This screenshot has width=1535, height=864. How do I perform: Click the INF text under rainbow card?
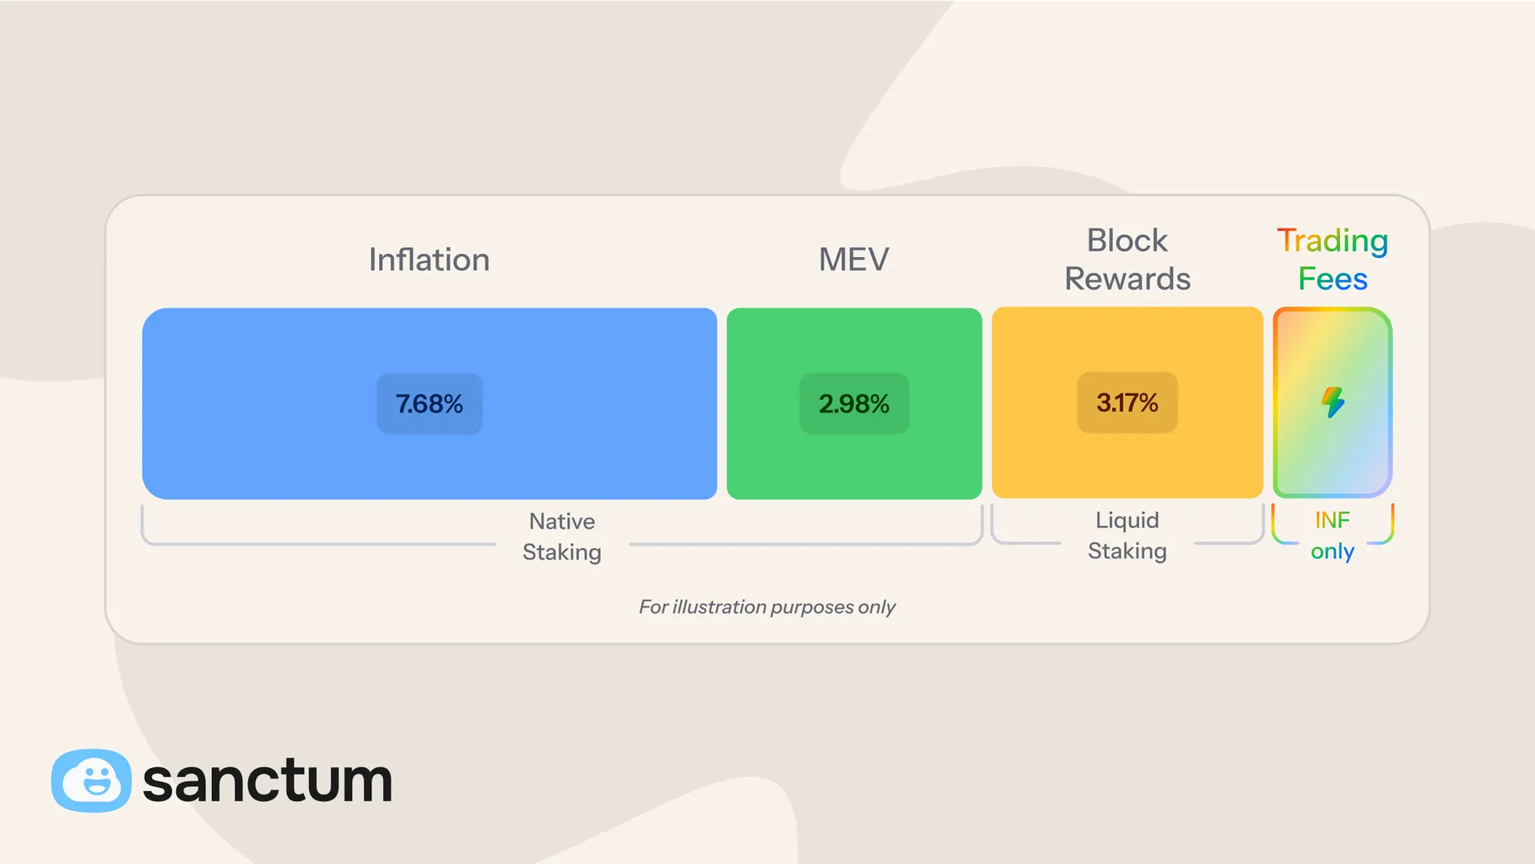[x=1332, y=520]
